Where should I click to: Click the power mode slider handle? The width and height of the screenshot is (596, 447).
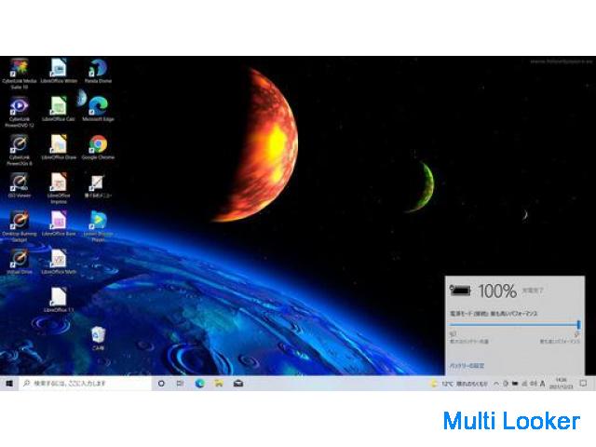tap(578, 324)
